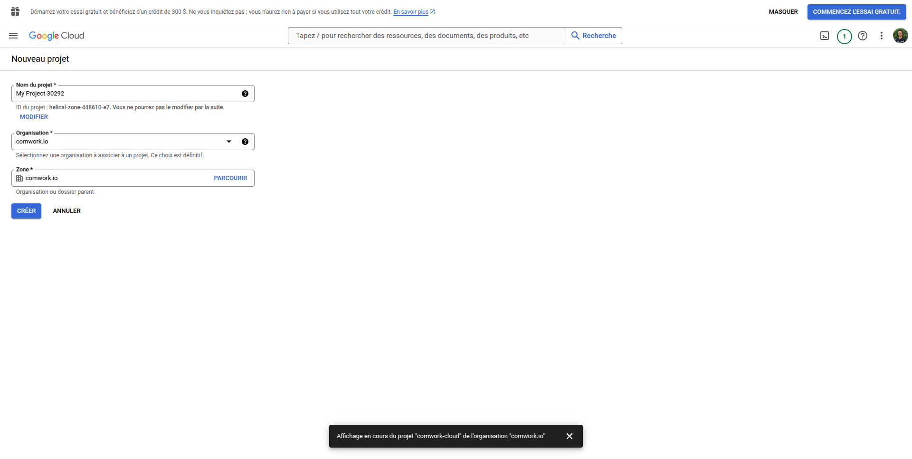Click COMMENCEZ L'ESSAI GRATUIT button

(856, 12)
